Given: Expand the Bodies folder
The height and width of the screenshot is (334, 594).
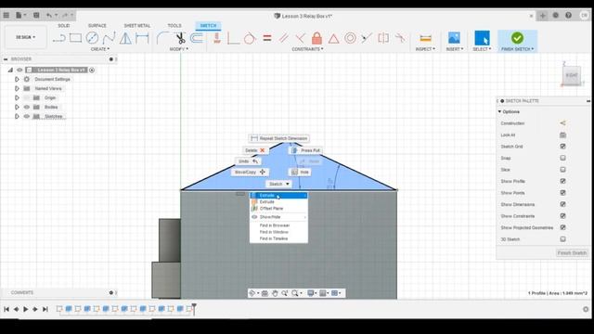Looking at the screenshot, I should [17, 108].
